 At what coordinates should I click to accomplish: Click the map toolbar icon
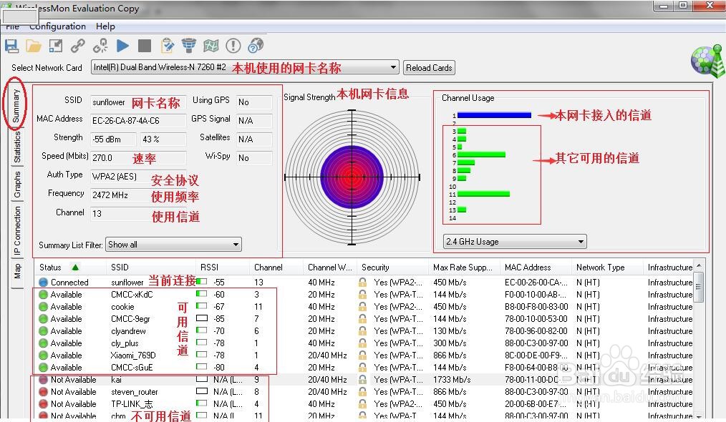coord(210,46)
